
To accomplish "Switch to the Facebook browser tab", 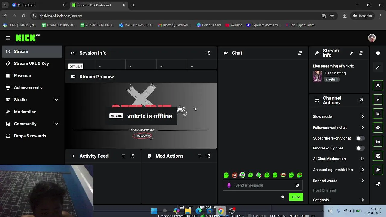I will pyautogui.click(x=39, y=5).
